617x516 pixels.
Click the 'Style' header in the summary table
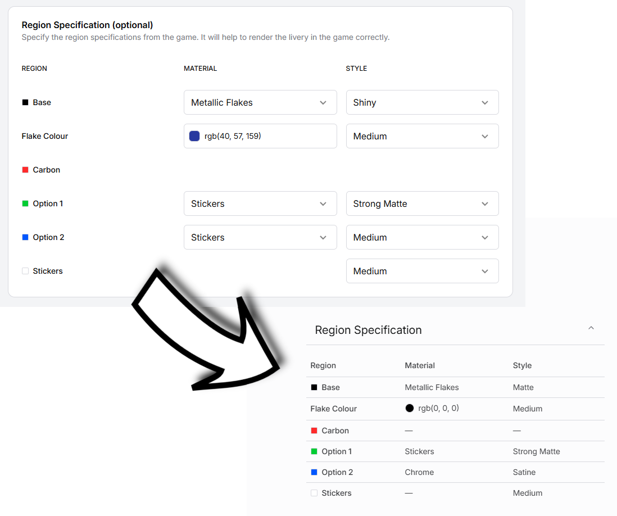coord(522,365)
